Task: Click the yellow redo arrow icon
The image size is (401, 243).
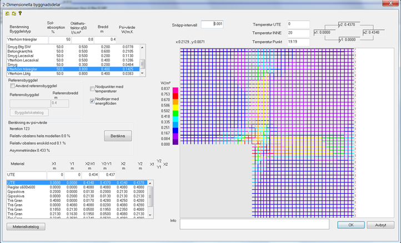Action: [14, 13]
